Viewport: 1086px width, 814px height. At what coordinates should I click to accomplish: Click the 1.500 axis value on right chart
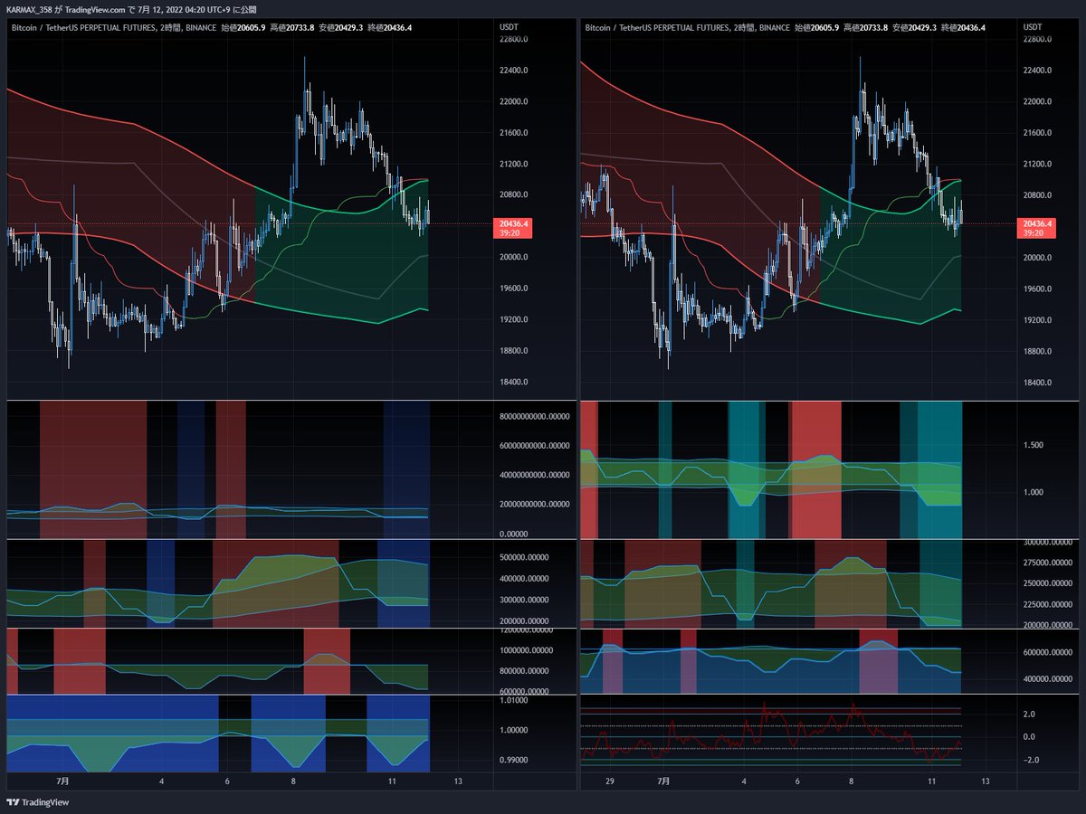click(1032, 446)
